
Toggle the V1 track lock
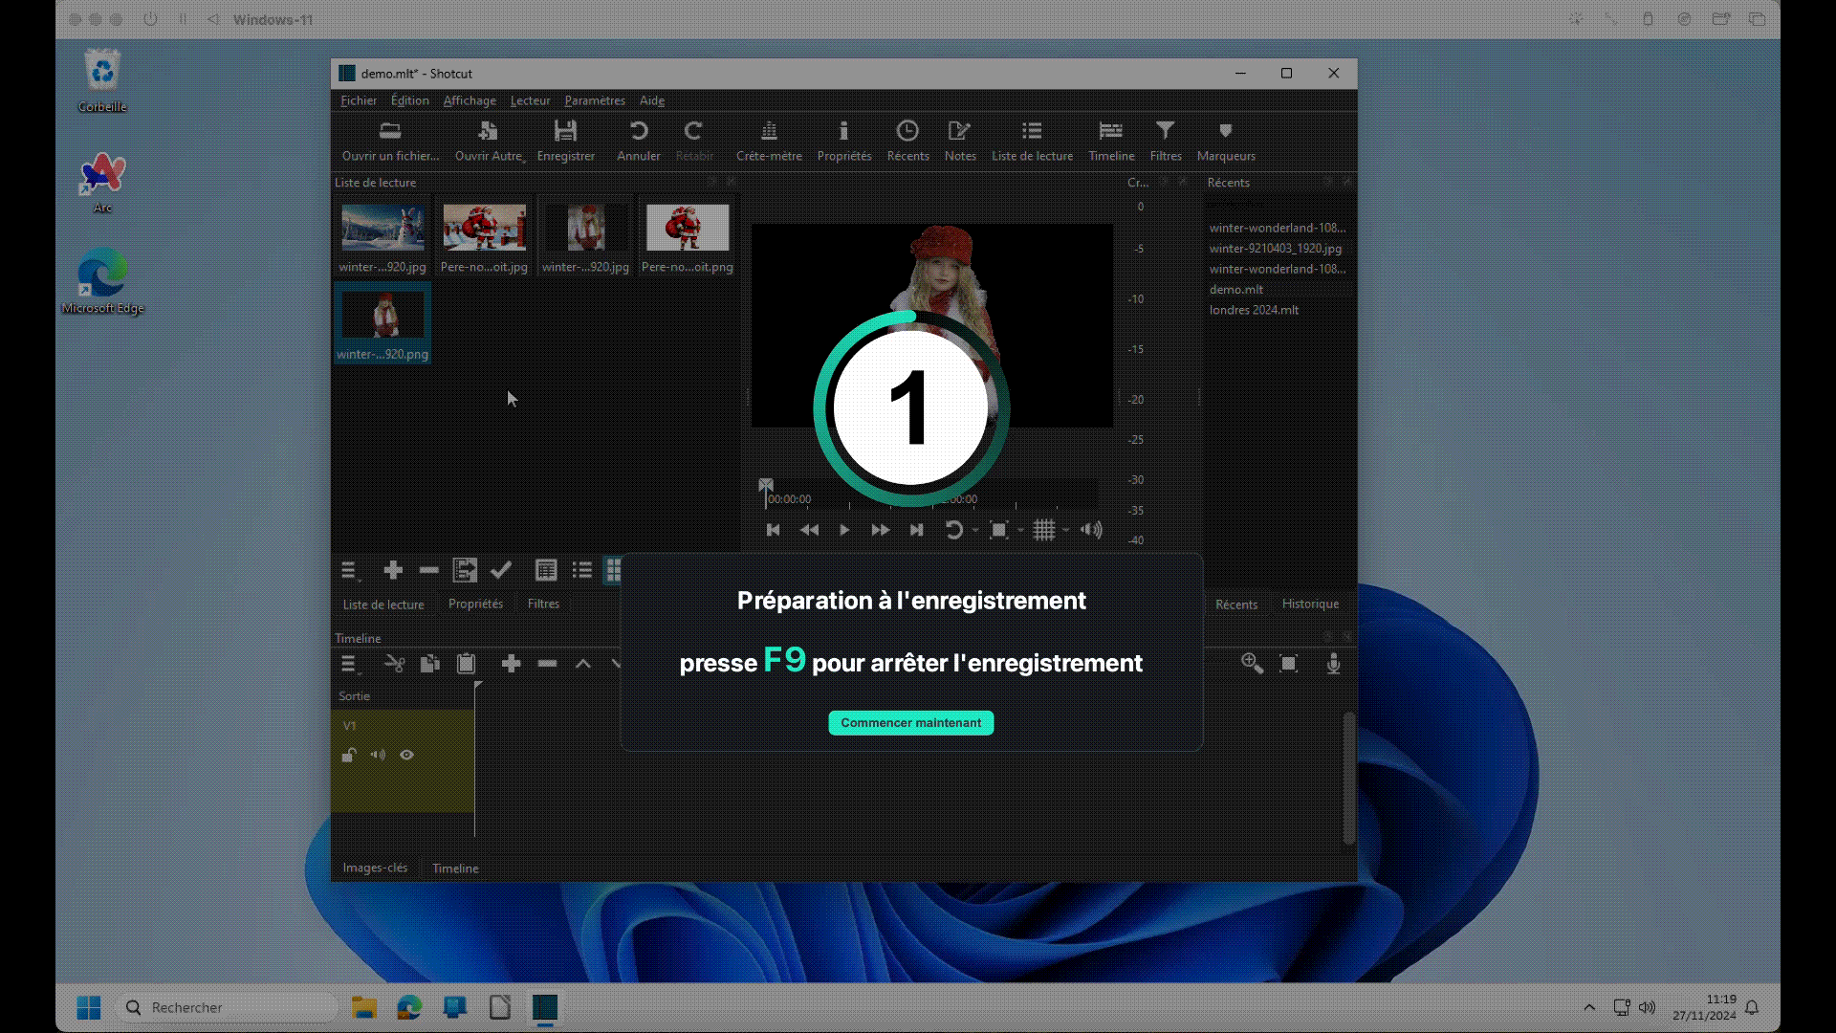tap(349, 755)
